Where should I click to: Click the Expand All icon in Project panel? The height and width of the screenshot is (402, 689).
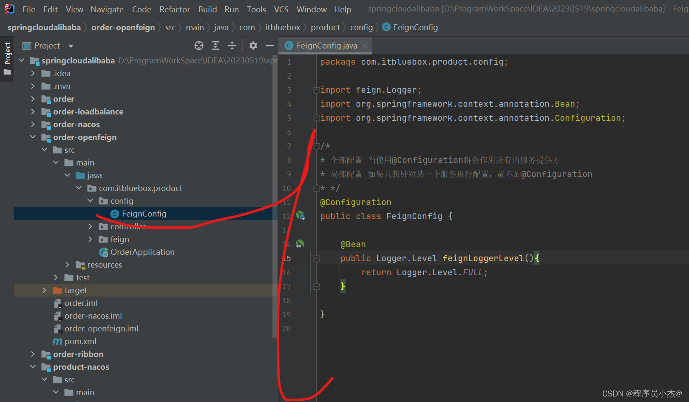(215, 46)
